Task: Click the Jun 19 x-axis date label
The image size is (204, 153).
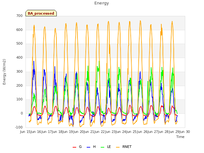Action: point(67,132)
